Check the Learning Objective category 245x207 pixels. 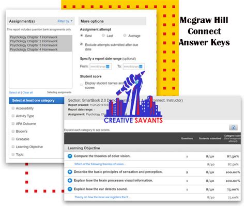click(13, 147)
